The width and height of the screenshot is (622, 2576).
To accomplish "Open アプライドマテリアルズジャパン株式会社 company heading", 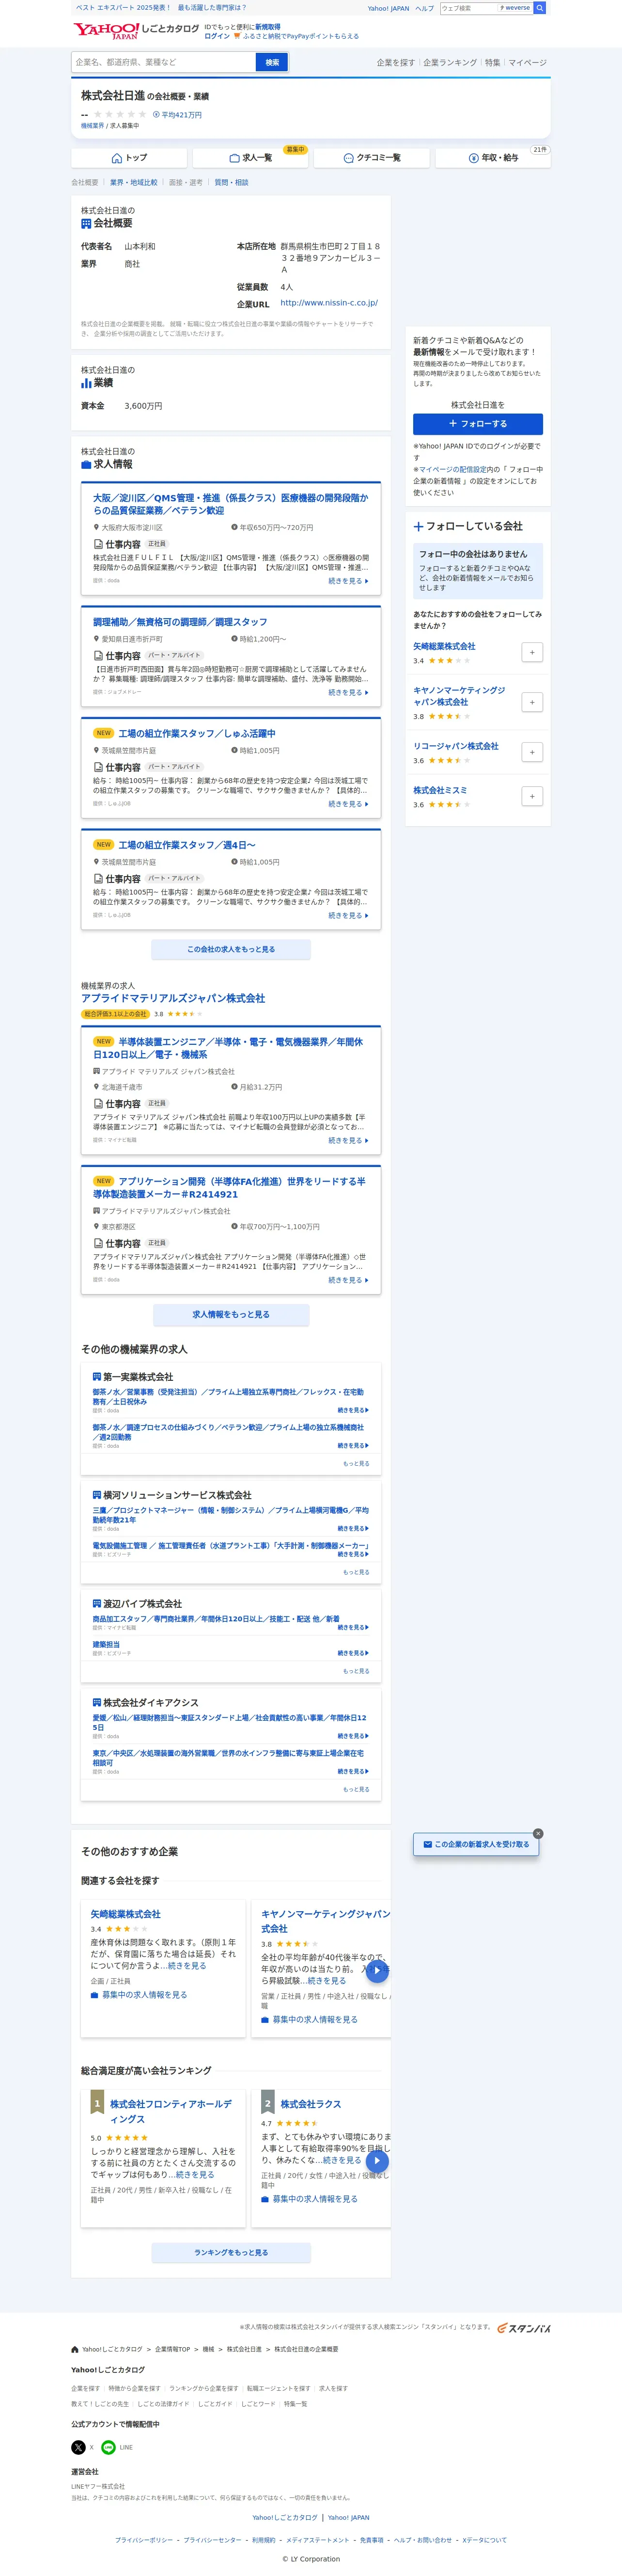I will 173,998.
